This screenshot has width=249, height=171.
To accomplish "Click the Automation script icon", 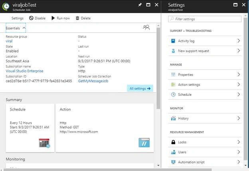I will (x=173, y=162).
